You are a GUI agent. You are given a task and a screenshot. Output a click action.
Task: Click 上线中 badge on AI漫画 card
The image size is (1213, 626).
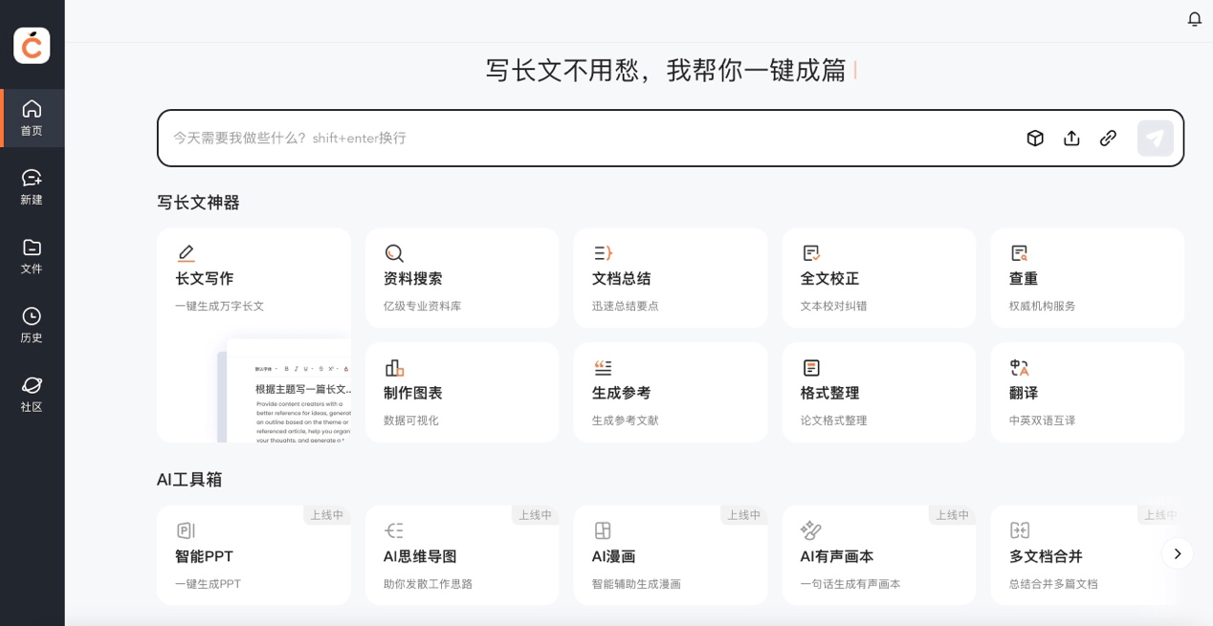(x=744, y=515)
